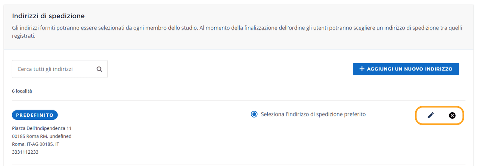The image size is (478, 166).
Task: Click the plus icon on the add-address button
Action: (361, 69)
